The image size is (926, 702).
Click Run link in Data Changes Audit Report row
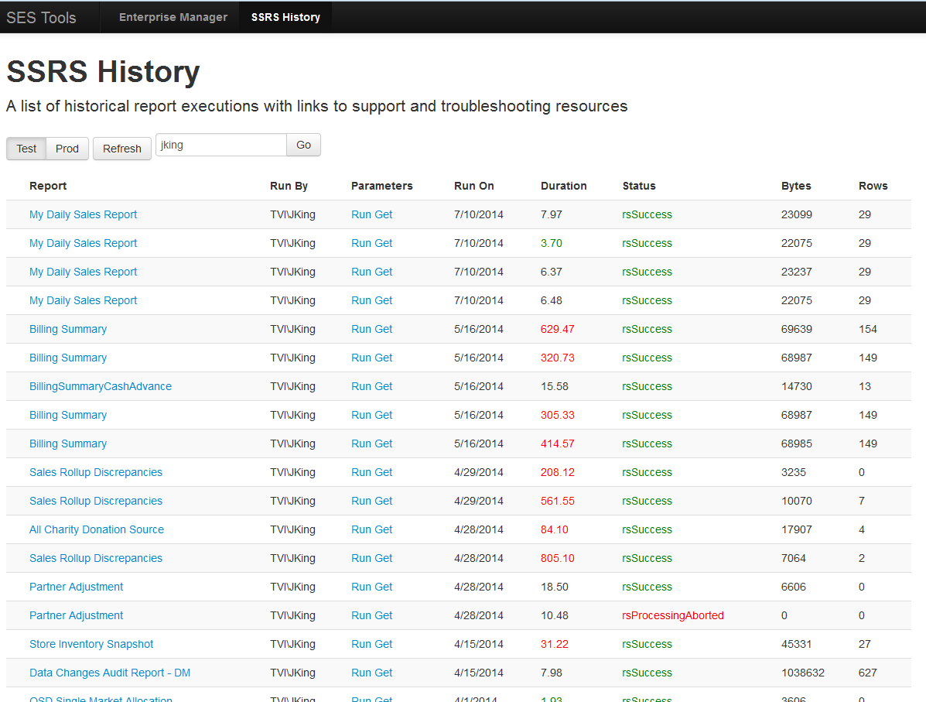tap(360, 673)
